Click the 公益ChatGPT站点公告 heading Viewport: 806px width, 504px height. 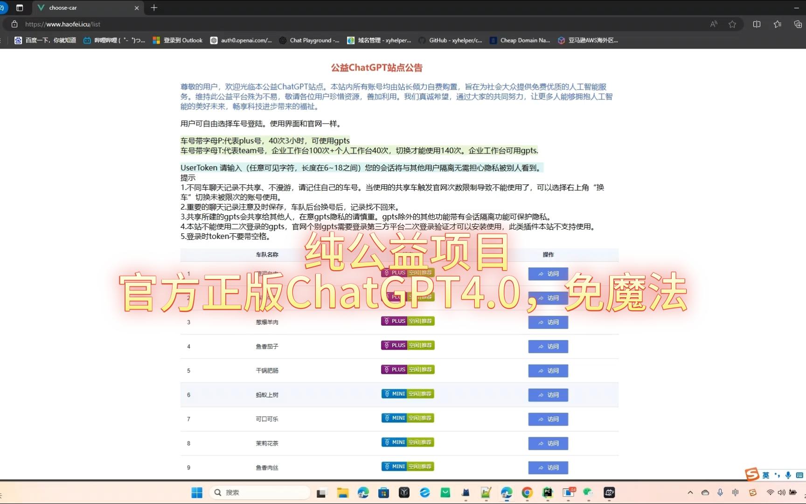pyautogui.click(x=377, y=68)
